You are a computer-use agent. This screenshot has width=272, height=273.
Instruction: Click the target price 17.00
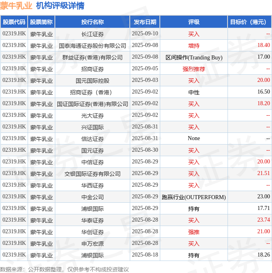point(264,57)
